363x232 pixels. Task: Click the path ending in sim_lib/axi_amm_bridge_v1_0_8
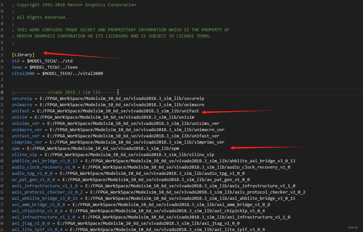(171, 205)
